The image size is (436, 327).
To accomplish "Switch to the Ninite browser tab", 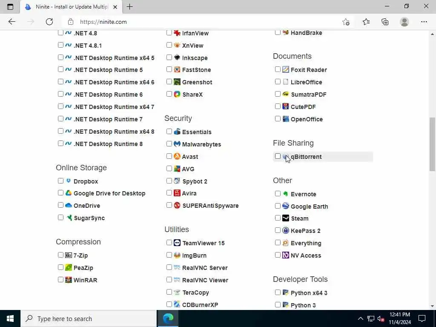I will point(71,7).
